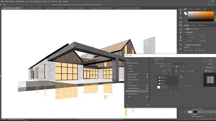Toggle Эффекты visibility eye in Layers panel
The image size is (216, 121).
(191, 114)
